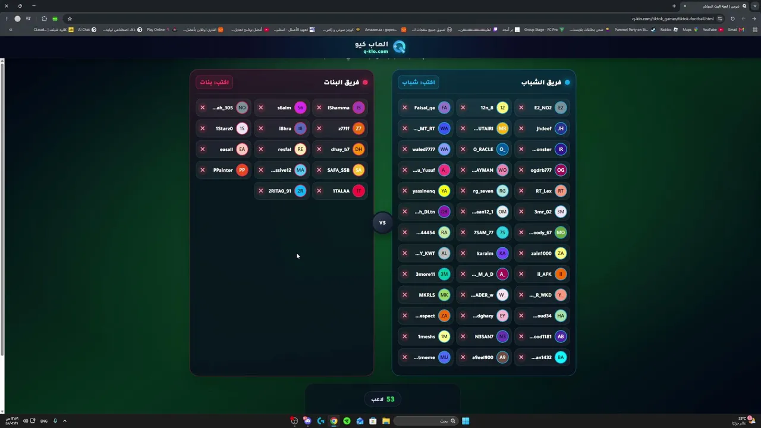The image size is (761, 428).
Task: Delete waled7777 from boys team
Action: [404, 149]
